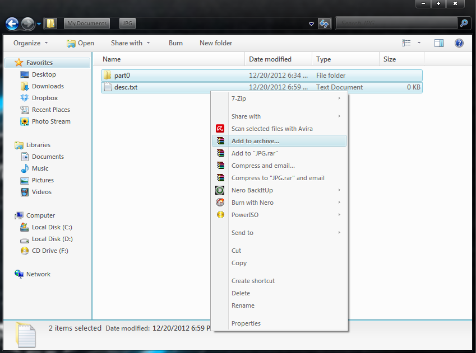The width and height of the screenshot is (476, 353).
Task: Toggle the preview pane icon
Action: click(439, 43)
